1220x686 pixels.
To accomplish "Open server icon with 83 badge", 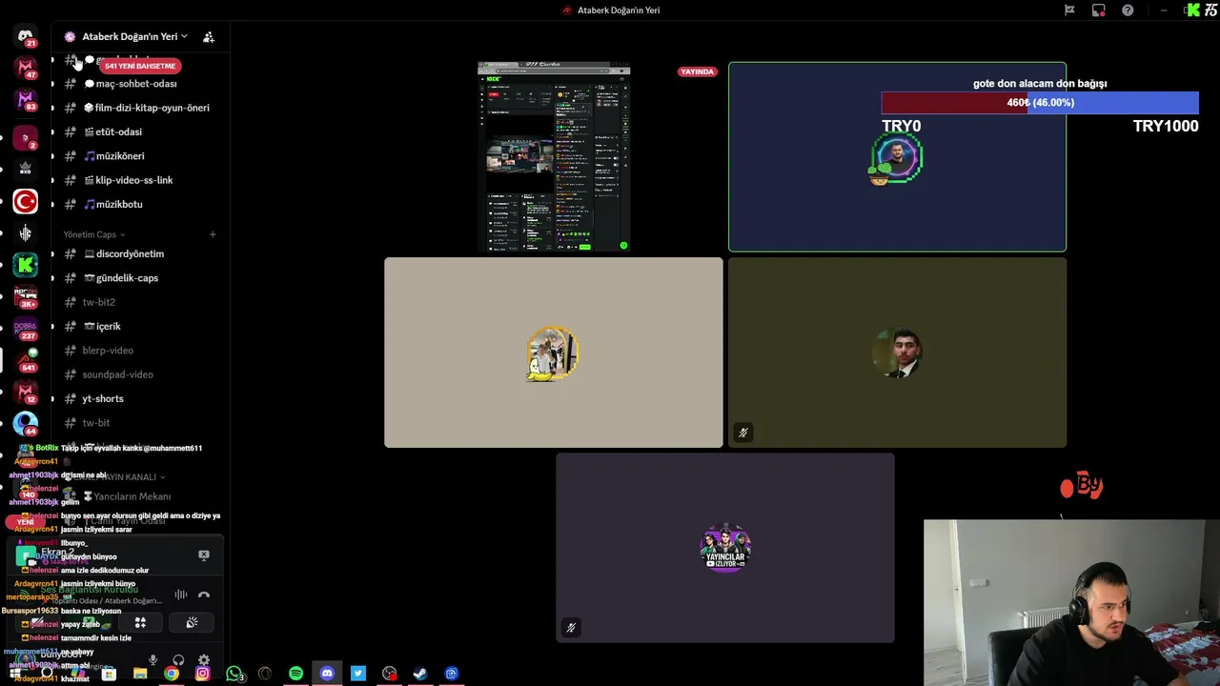I will click(26, 100).
